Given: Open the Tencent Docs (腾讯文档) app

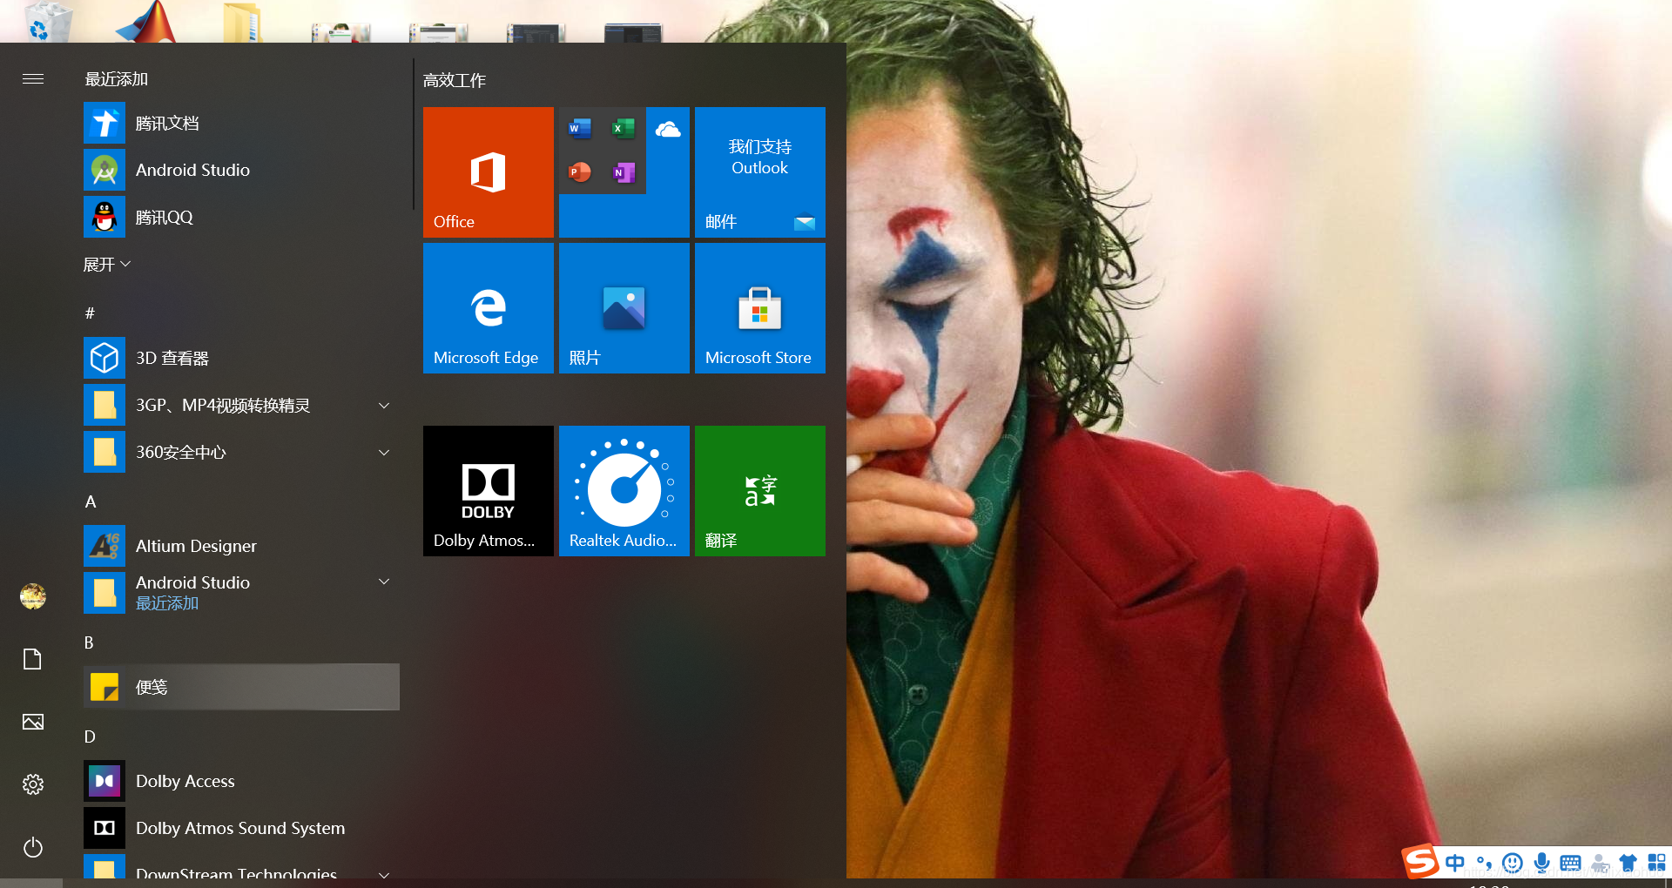Looking at the screenshot, I should (x=241, y=124).
